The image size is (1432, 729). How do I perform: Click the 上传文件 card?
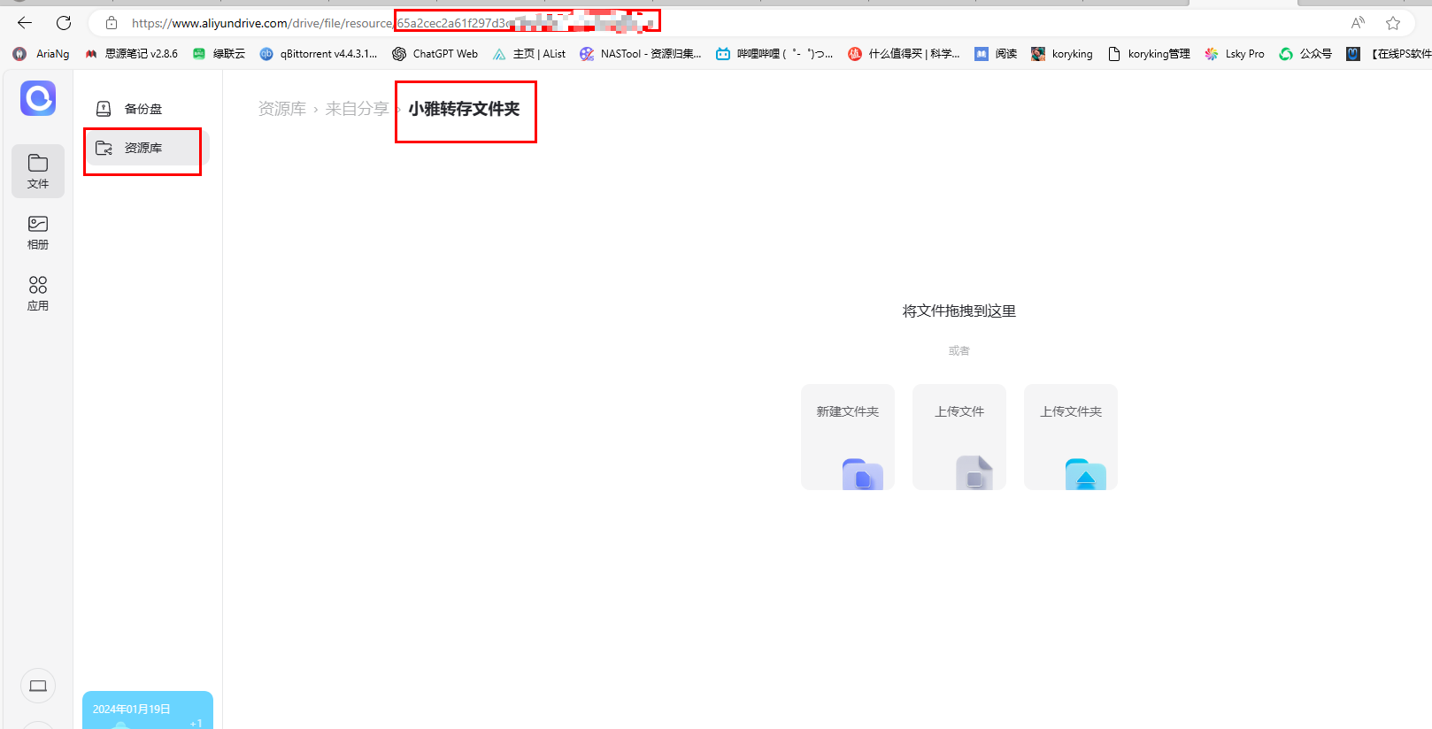click(959, 437)
